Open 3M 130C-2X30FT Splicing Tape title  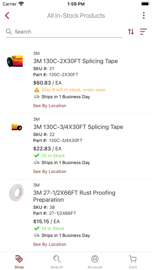tap(75, 61)
